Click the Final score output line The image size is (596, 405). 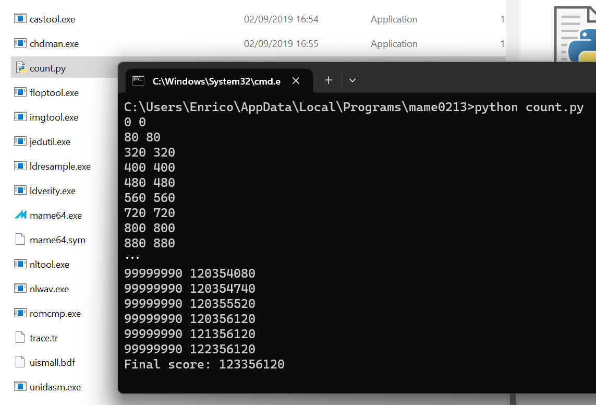click(204, 364)
